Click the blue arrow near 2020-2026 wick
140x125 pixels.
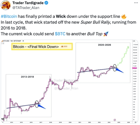click(120, 70)
